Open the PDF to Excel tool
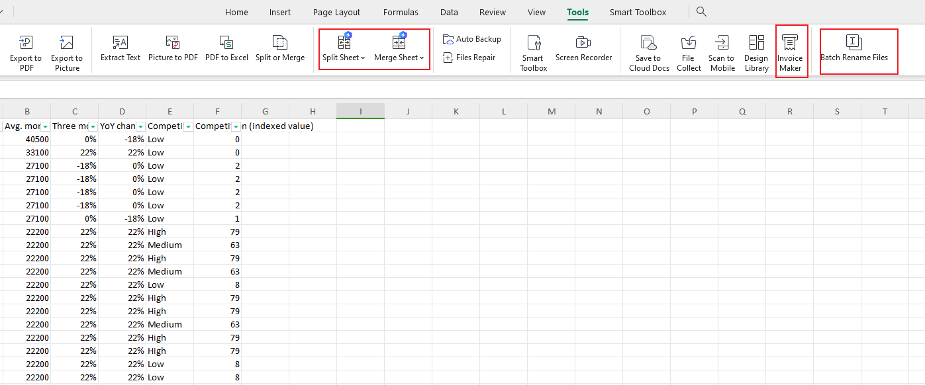This screenshot has height=385, width=925. point(226,48)
